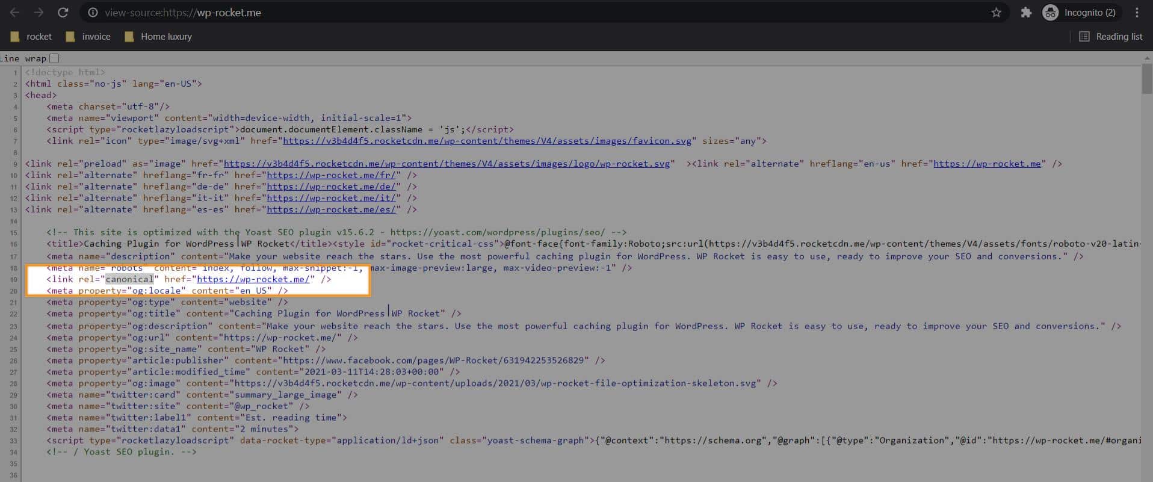The height and width of the screenshot is (482, 1153).
Task: Click the meta viewport line
Action: point(229,118)
